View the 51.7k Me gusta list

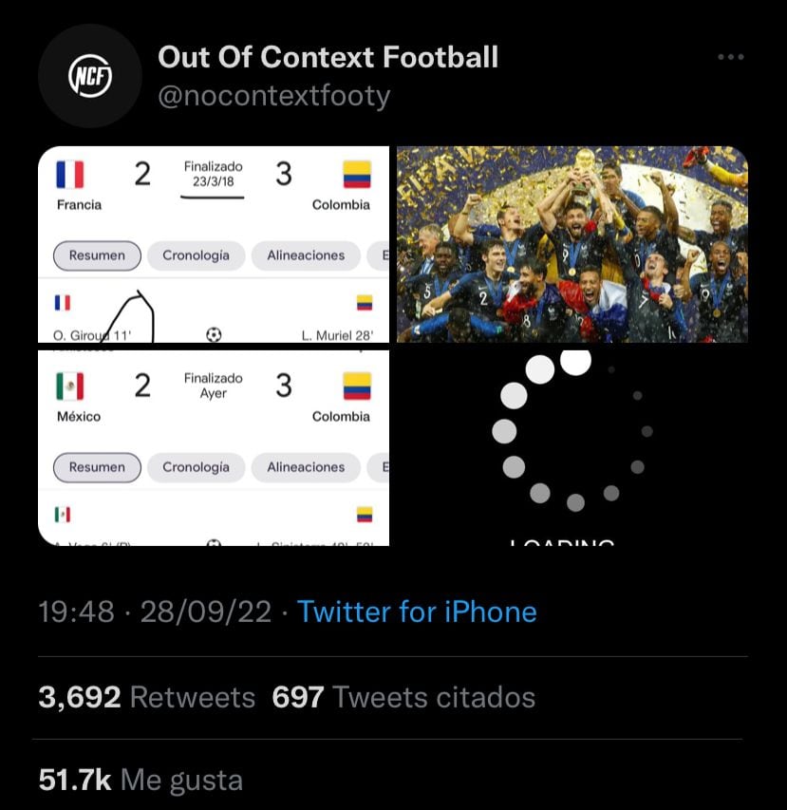click(x=141, y=781)
